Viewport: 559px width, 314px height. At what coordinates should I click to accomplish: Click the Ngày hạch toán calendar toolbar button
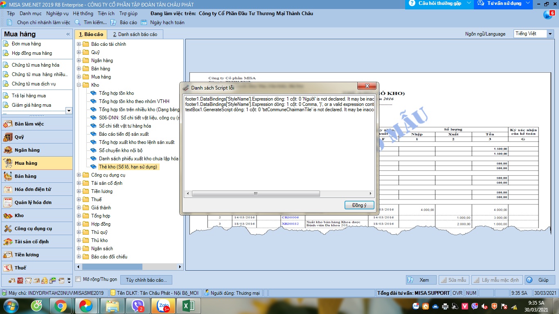coord(162,22)
